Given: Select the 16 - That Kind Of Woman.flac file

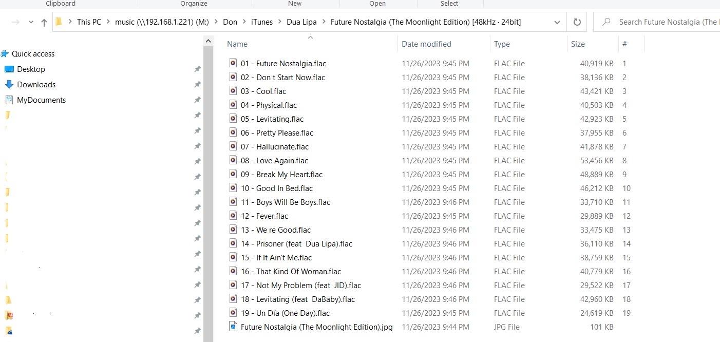Looking at the screenshot, I should 291,272.
